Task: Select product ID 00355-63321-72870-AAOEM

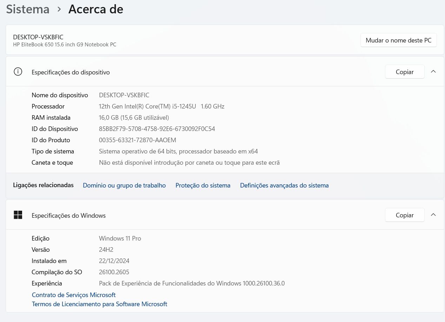Action: [x=138, y=140]
